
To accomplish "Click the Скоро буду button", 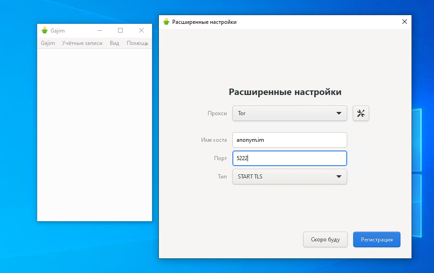I will (x=325, y=239).
